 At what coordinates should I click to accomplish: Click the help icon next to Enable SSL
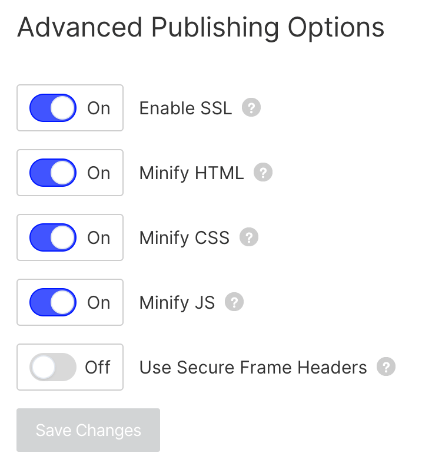(x=251, y=108)
